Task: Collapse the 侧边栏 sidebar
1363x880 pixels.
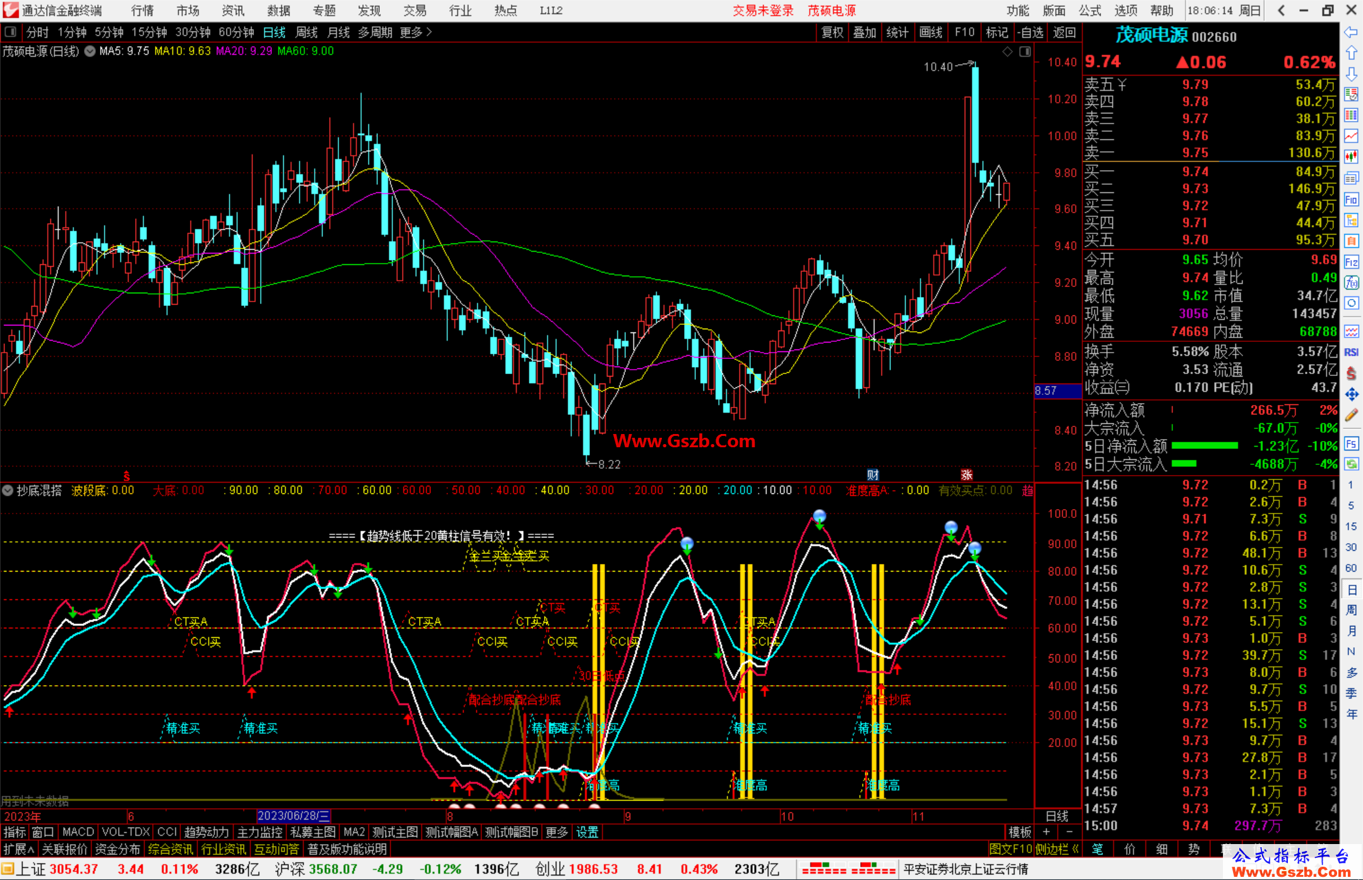Action: [x=1057, y=849]
